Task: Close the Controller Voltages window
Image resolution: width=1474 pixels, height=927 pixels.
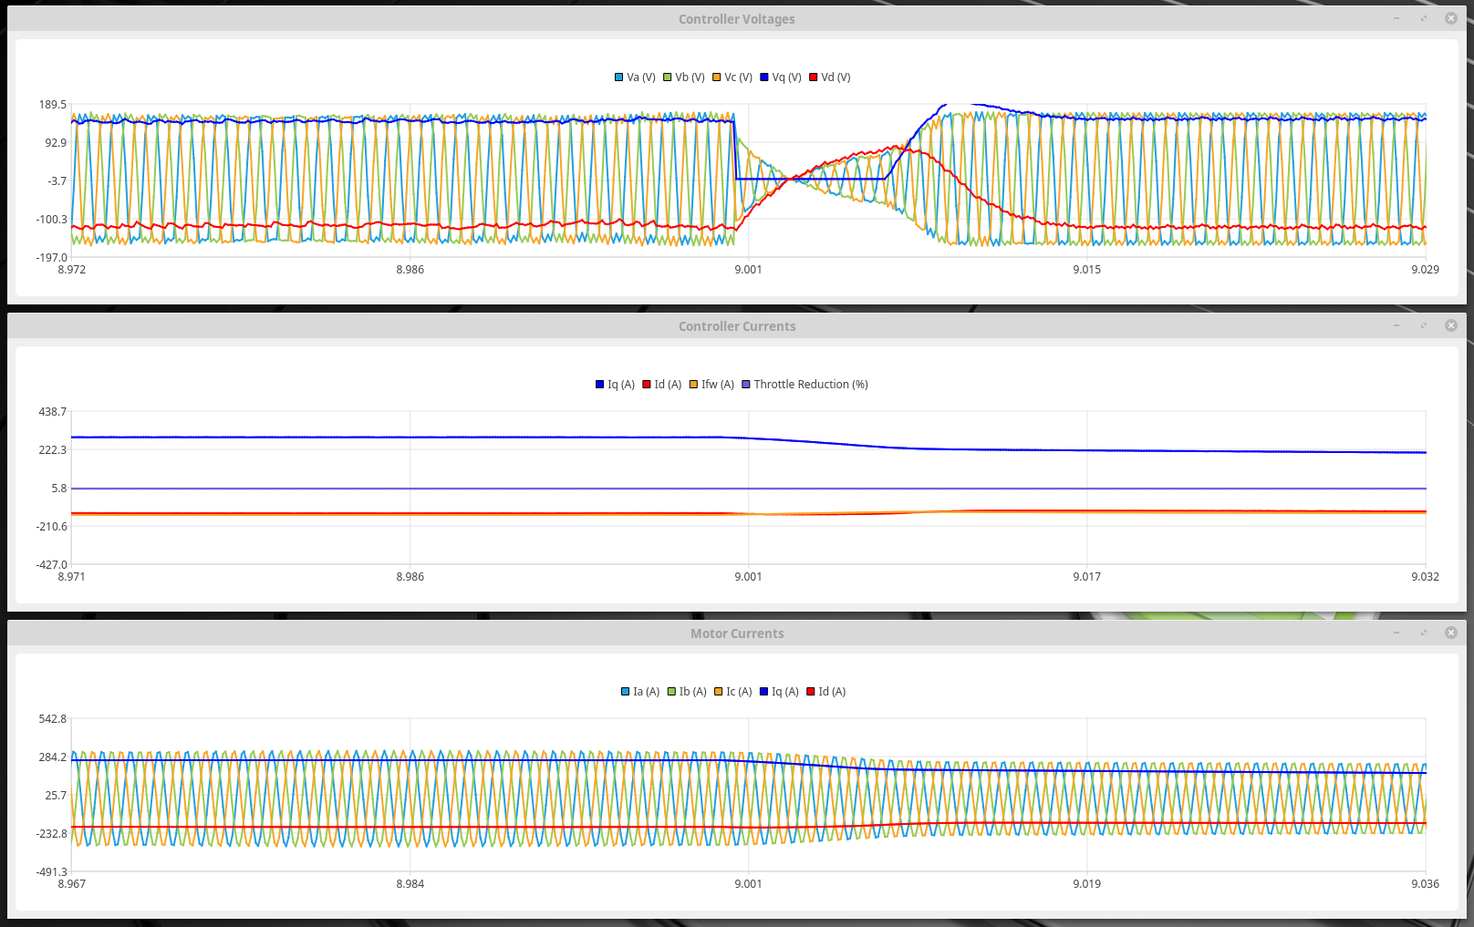Action: 1451,18
